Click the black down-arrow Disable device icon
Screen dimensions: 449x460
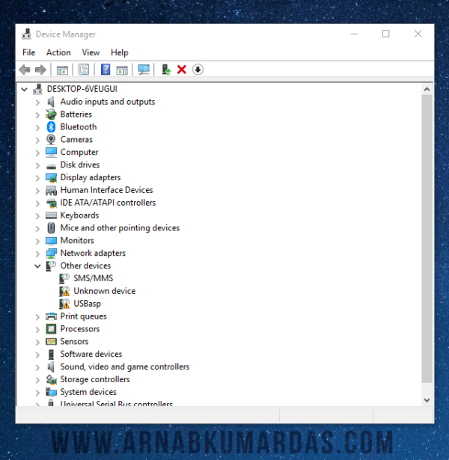(x=198, y=70)
